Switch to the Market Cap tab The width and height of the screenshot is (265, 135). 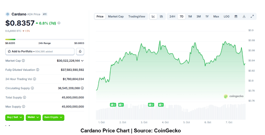click(116, 16)
